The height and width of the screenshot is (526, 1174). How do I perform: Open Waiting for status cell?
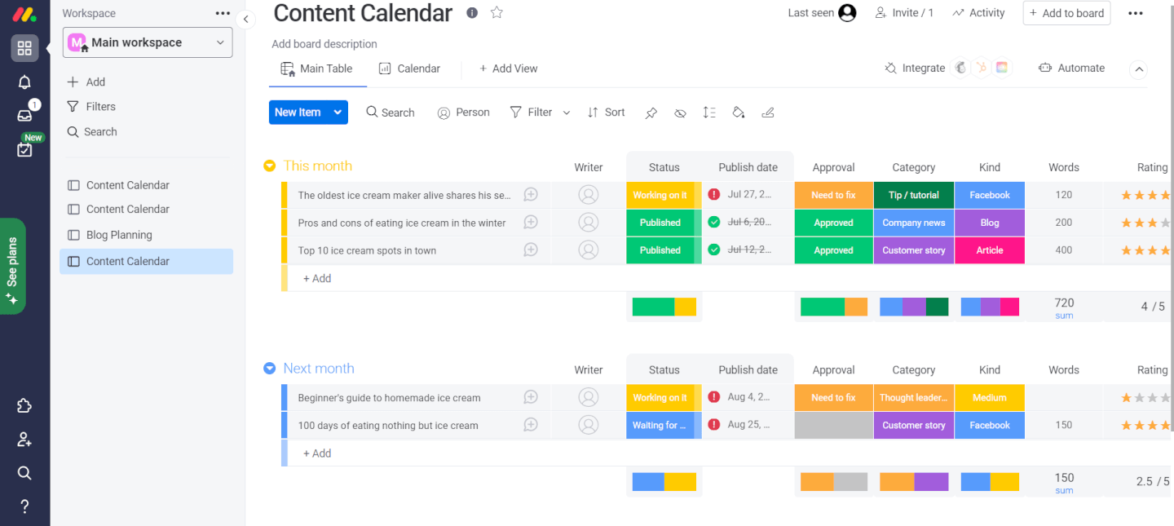(664, 425)
